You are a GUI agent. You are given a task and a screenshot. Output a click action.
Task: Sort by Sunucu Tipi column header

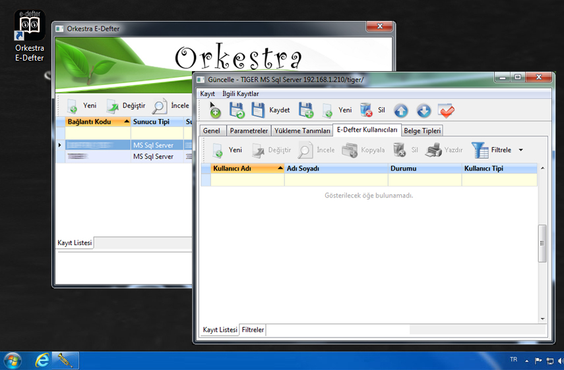tap(157, 122)
